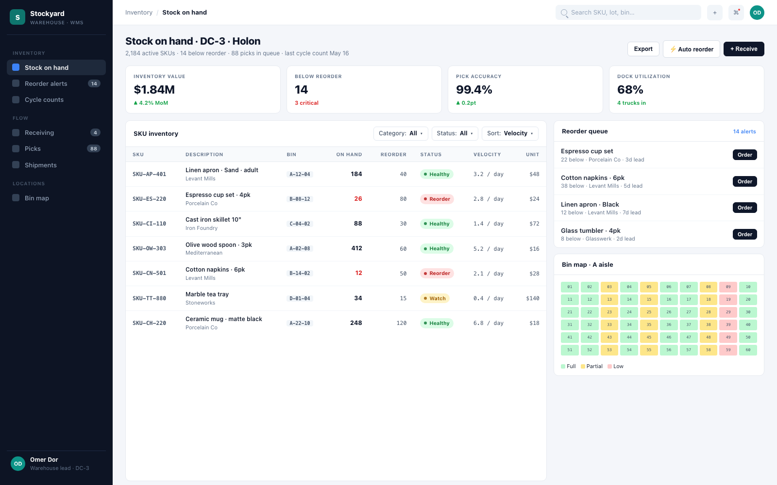Order Cotton napkins 6pk from reorder queue
The image size is (777, 485).
point(745,181)
